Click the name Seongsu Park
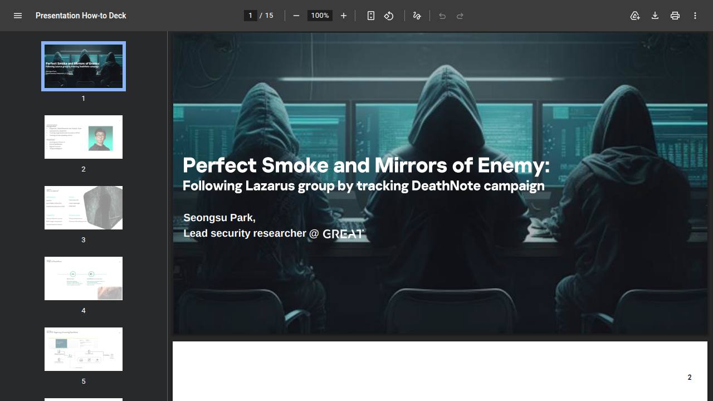713x401 pixels. click(219, 218)
